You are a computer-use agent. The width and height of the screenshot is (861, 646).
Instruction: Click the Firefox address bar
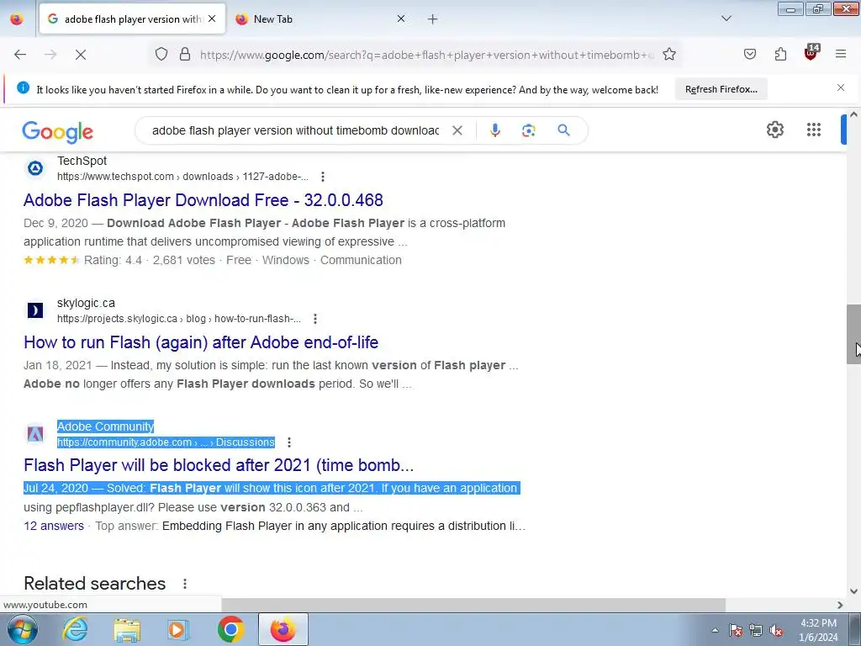click(x=426, y=55)
